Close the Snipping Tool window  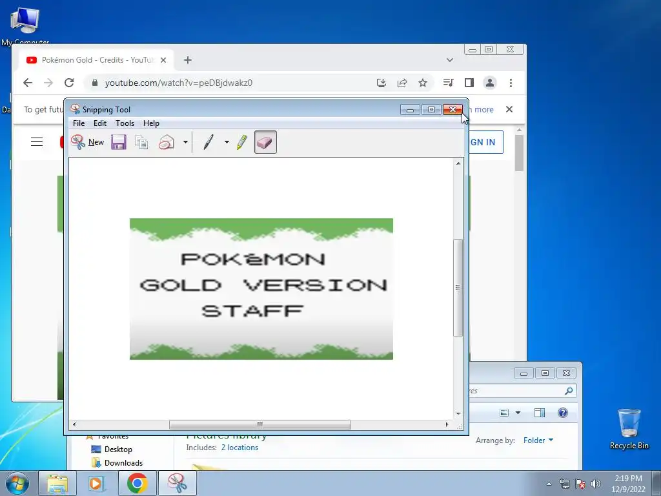(453, 110)
